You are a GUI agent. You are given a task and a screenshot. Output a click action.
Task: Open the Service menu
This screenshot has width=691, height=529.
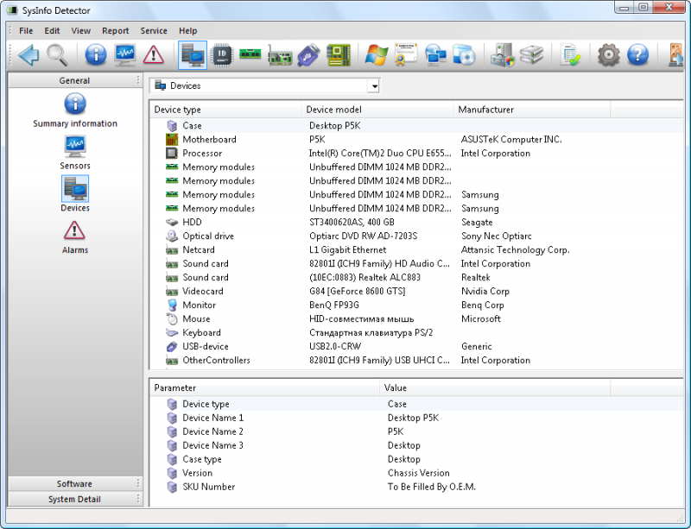pos(154,31)
